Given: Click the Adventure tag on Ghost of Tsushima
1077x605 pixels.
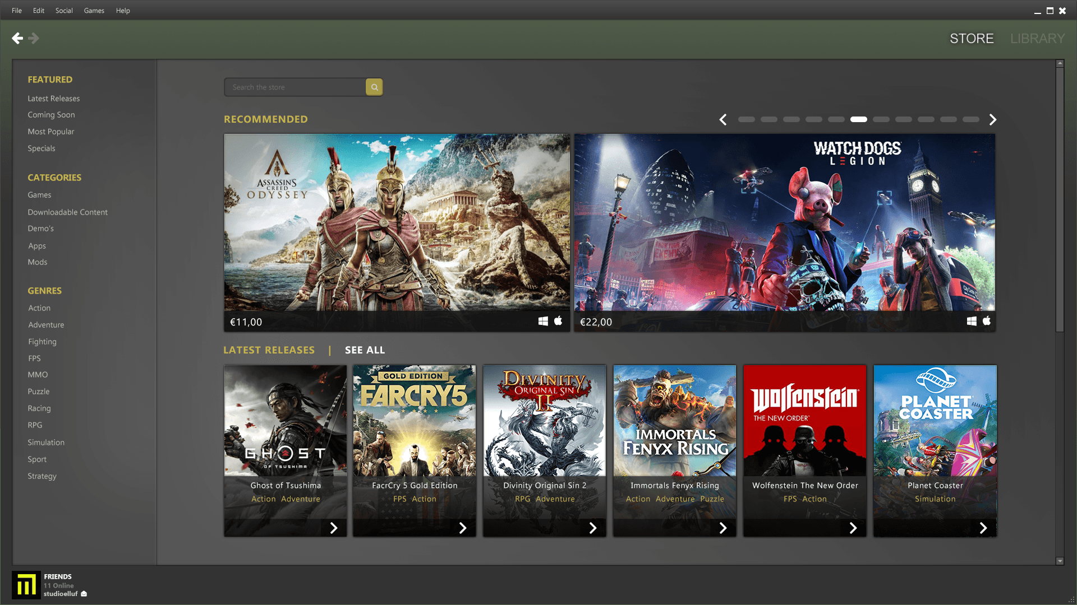Looking at the screenshot, I should click(301, 499).
